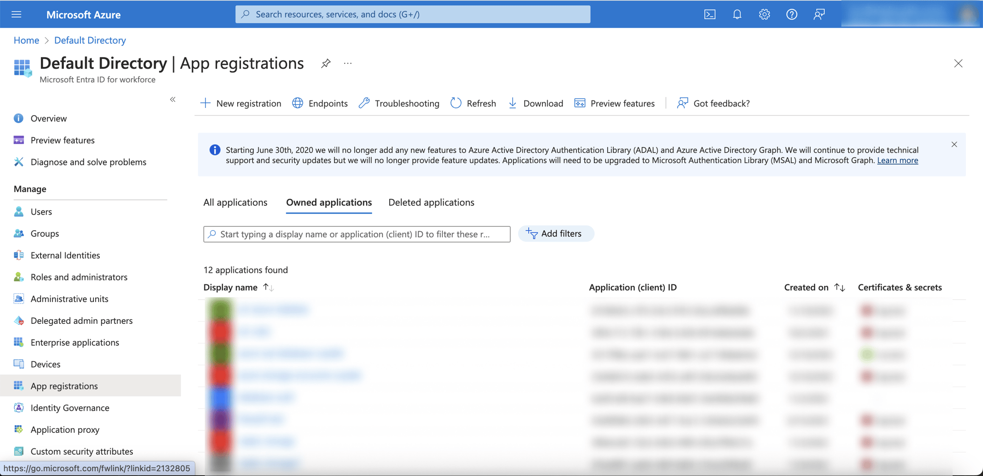Open the portal hamburger menu

[x=16, y=14]
